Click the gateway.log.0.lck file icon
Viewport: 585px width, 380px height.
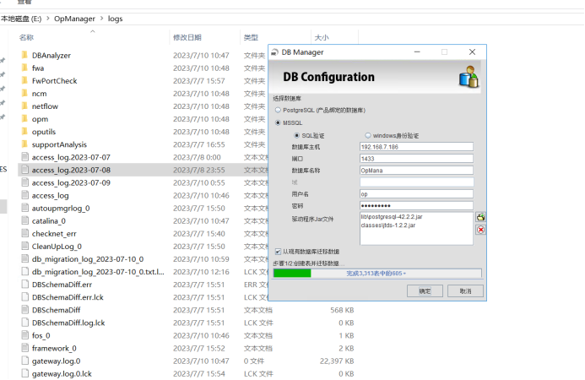pyautogui.click(x=25, y=373)
